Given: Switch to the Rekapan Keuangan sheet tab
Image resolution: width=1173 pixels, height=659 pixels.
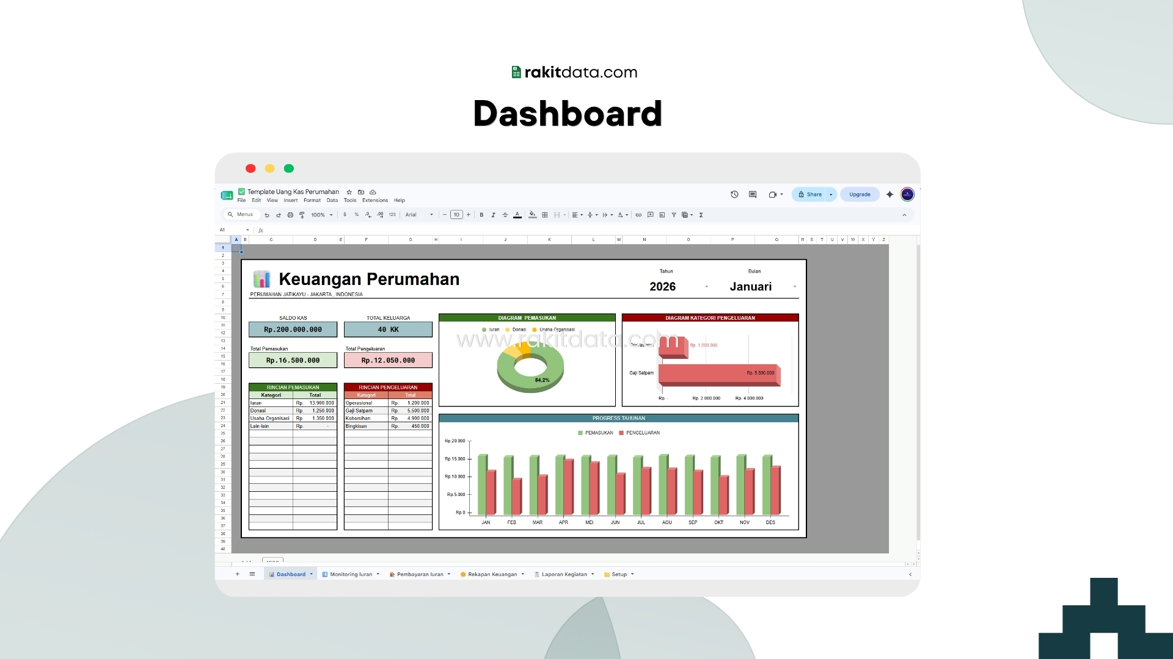Looking at the screenshot, I should click(x=492, y=574).
